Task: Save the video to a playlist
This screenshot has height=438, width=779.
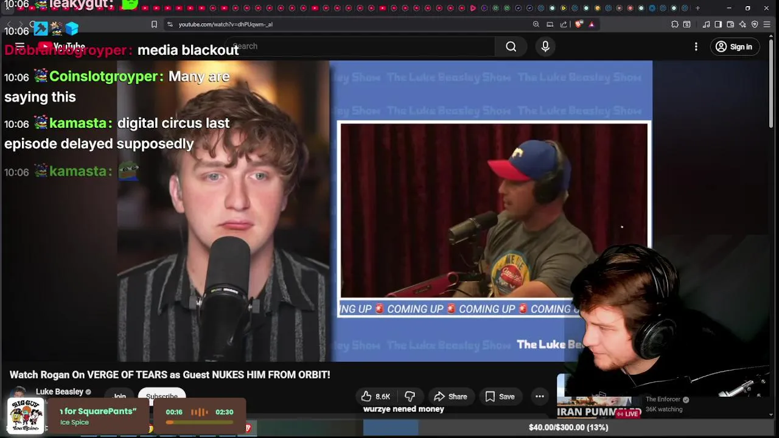Action: tap(500, 397)
